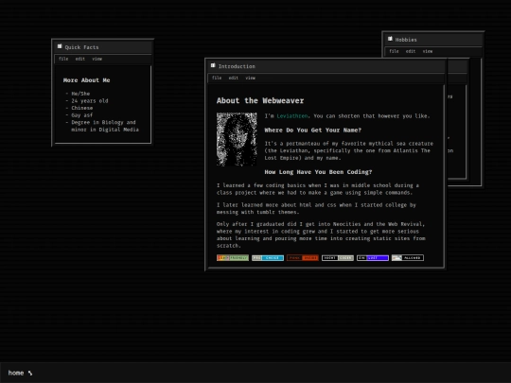
Task: Click paragraph about messing with tumblr themes
Action: tap(316, 208)
